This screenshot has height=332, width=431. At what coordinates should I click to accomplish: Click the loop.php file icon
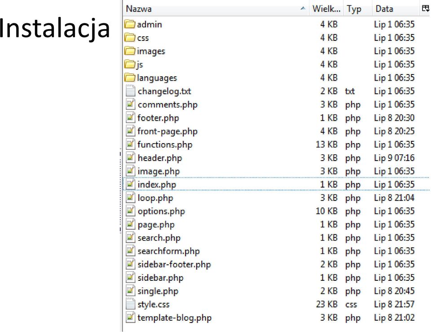click(130, 198)
